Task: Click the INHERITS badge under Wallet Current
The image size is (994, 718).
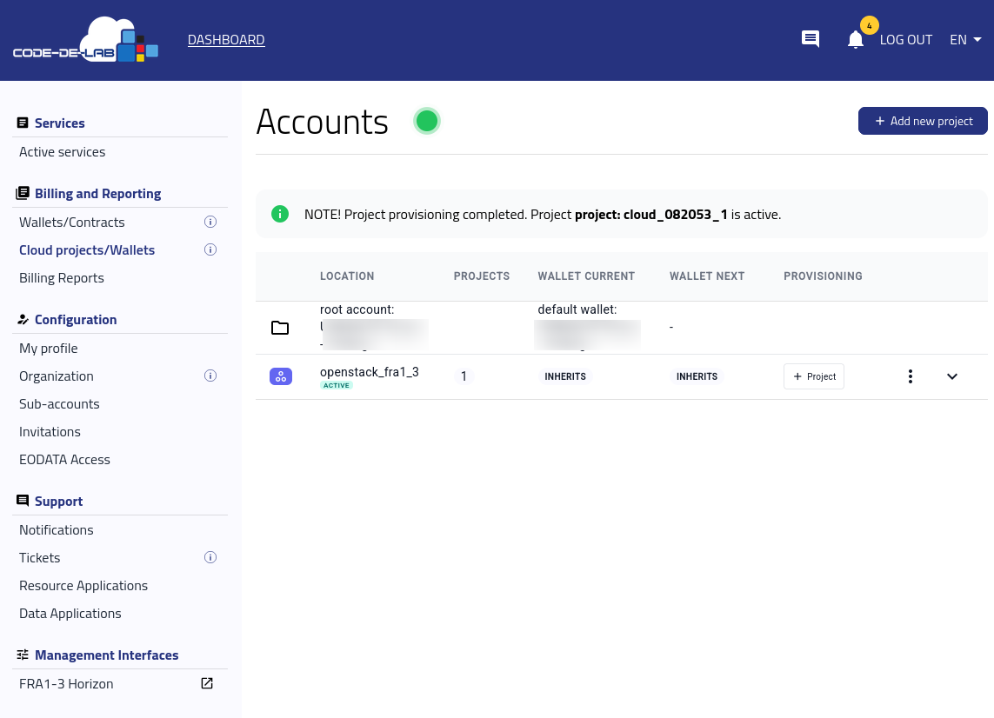Action: coord(565,376)
